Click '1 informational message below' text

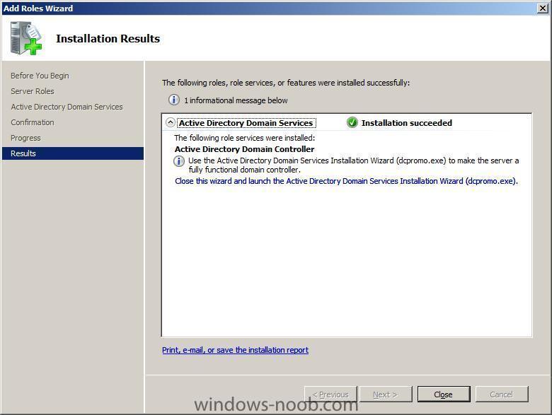(236, 100)
